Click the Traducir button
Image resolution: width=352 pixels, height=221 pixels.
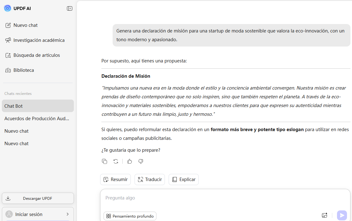pos(150,179)
